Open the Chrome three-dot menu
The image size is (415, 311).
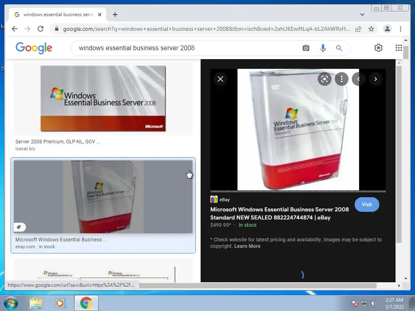pyautogui.click(x=400, y=29)
